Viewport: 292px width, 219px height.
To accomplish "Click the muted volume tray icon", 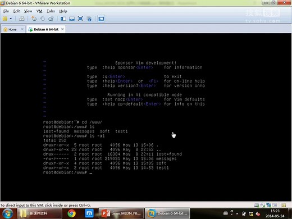I will 258,213.
